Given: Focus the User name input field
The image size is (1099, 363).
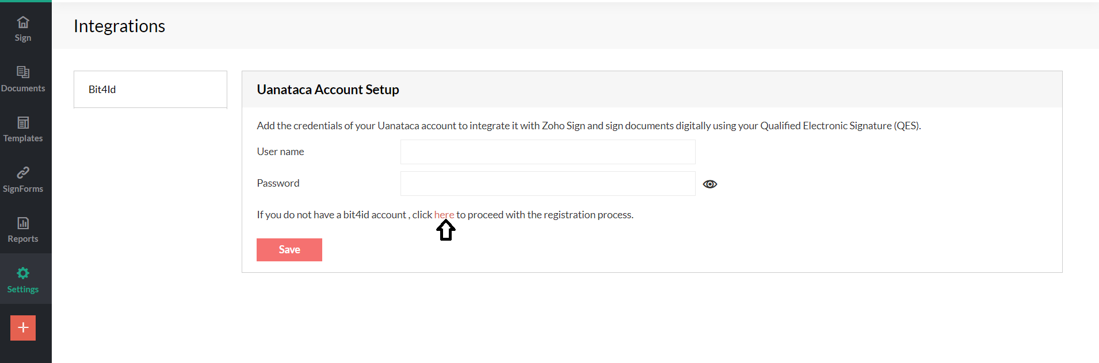Looking at the screenshot, I should 548,152.
